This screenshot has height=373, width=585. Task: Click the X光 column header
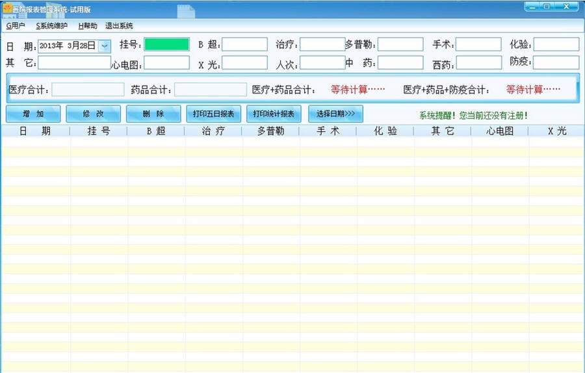pyautogui.click(x=557, y=131)
